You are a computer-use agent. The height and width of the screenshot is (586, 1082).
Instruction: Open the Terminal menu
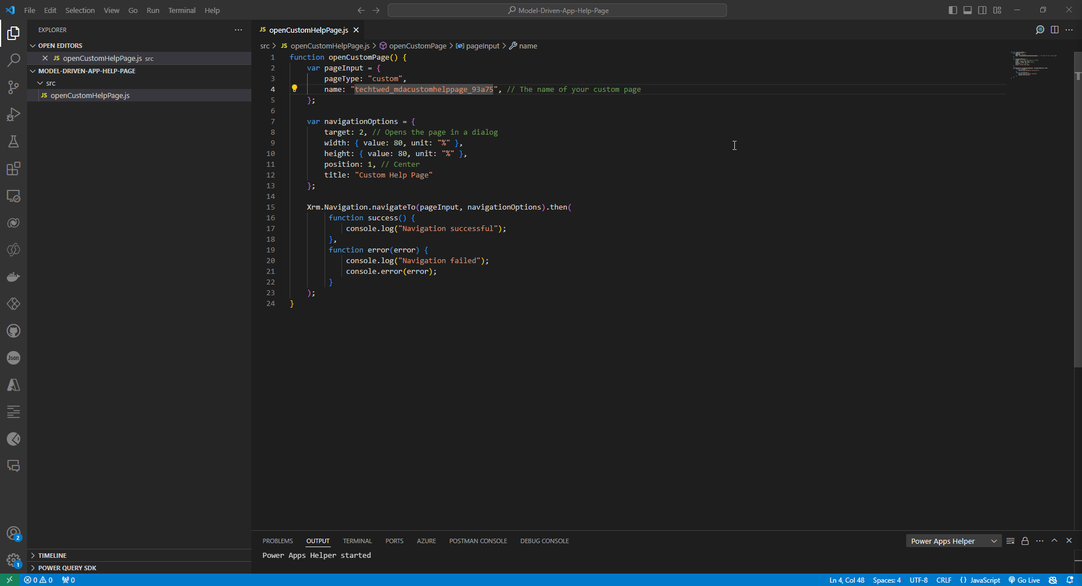pos(181,10)
